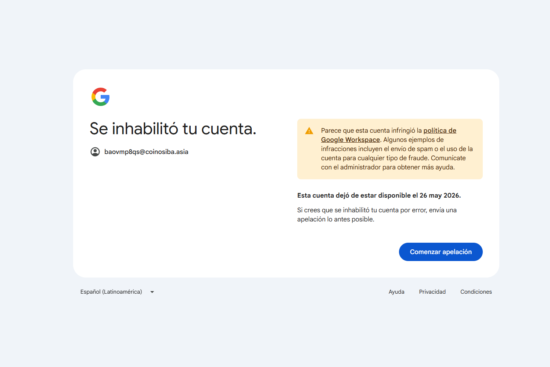
Task: Open the Condiciones footer link
Action: 476,292
